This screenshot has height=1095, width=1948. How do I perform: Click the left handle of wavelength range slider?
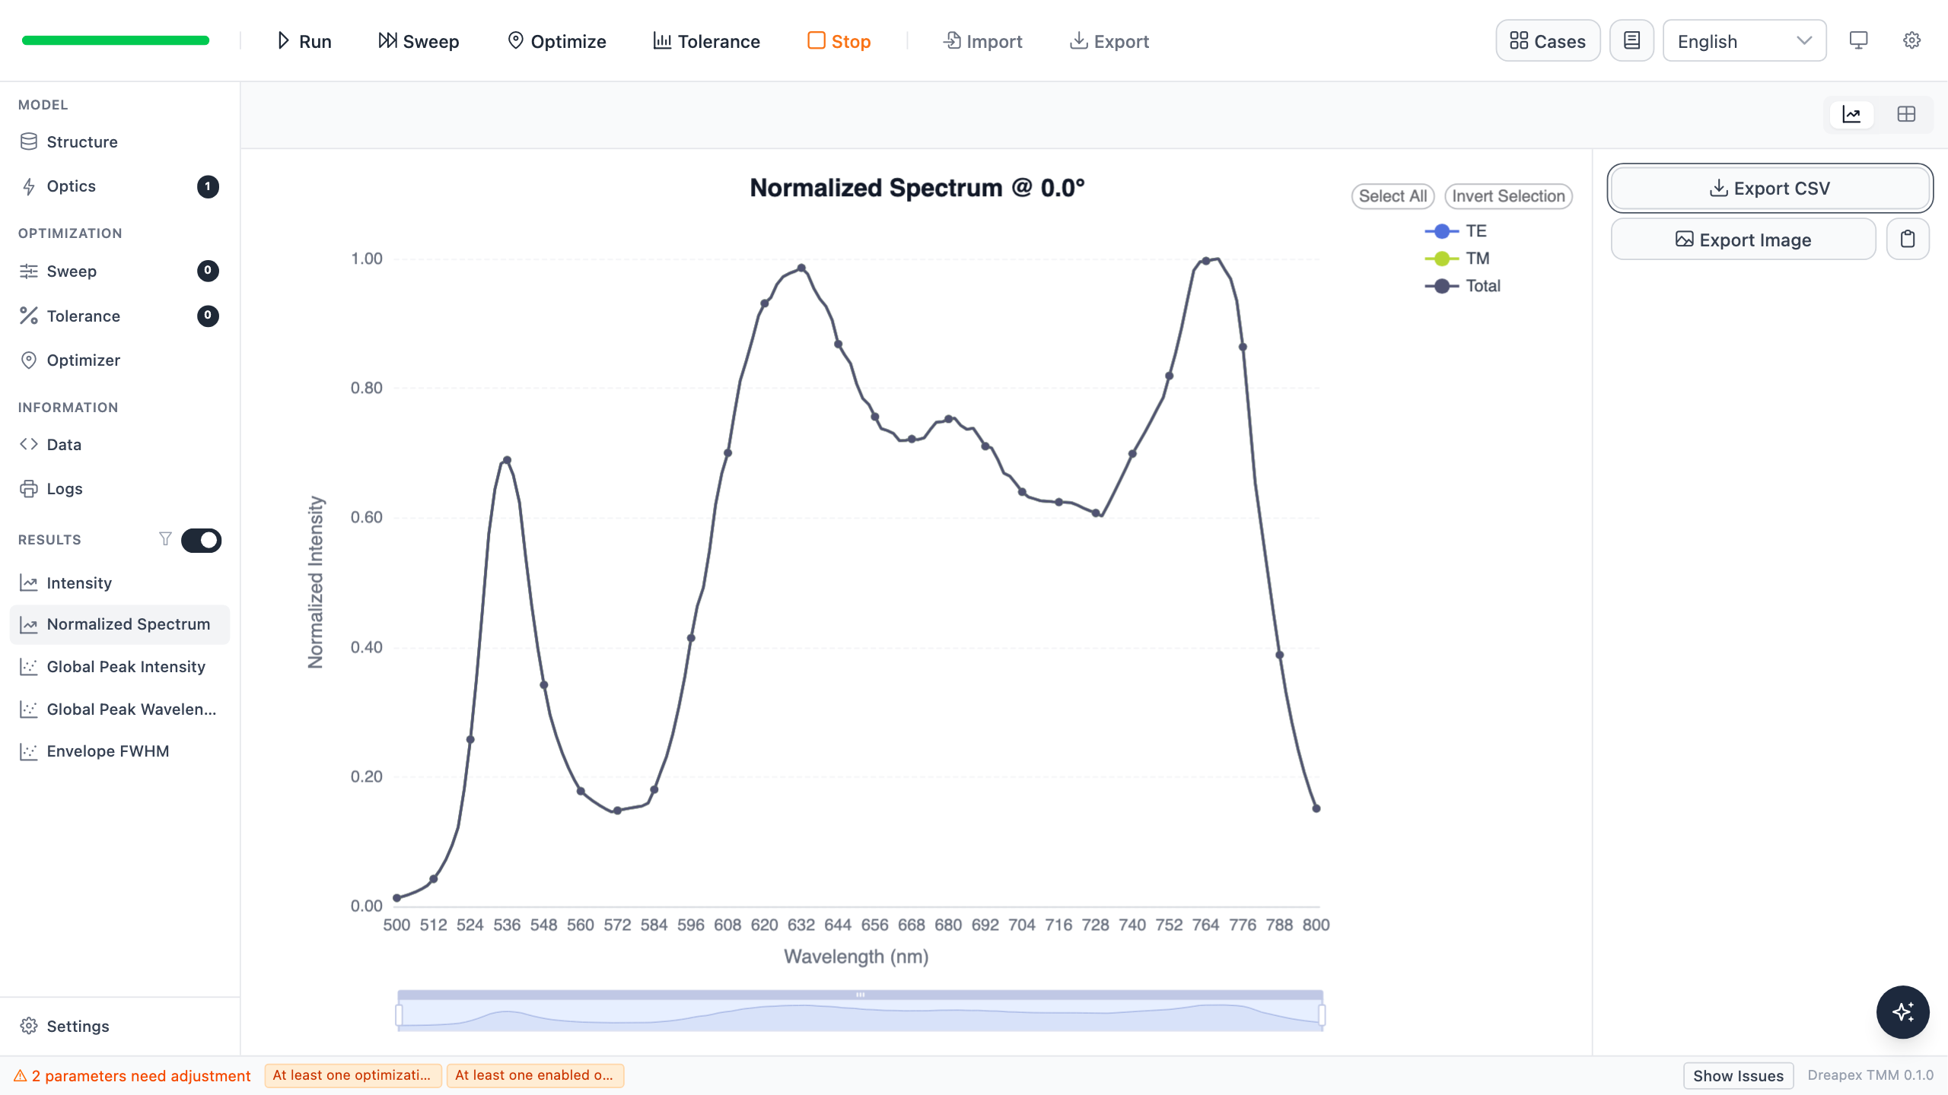[x=399, y=1015]
